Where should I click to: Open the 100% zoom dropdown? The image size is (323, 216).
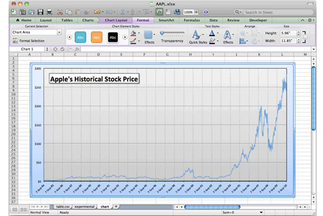point(197,12)
